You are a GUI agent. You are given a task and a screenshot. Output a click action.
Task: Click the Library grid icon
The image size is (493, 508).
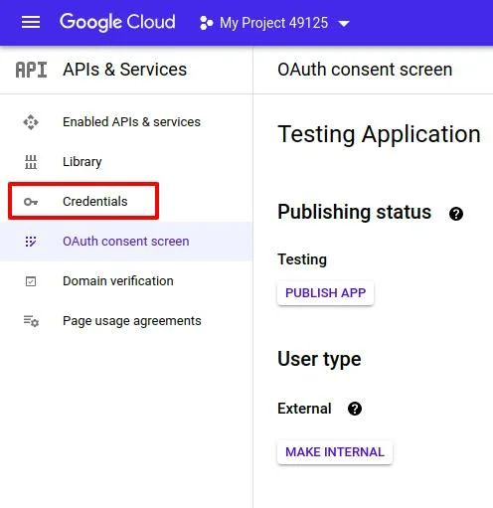31,162
